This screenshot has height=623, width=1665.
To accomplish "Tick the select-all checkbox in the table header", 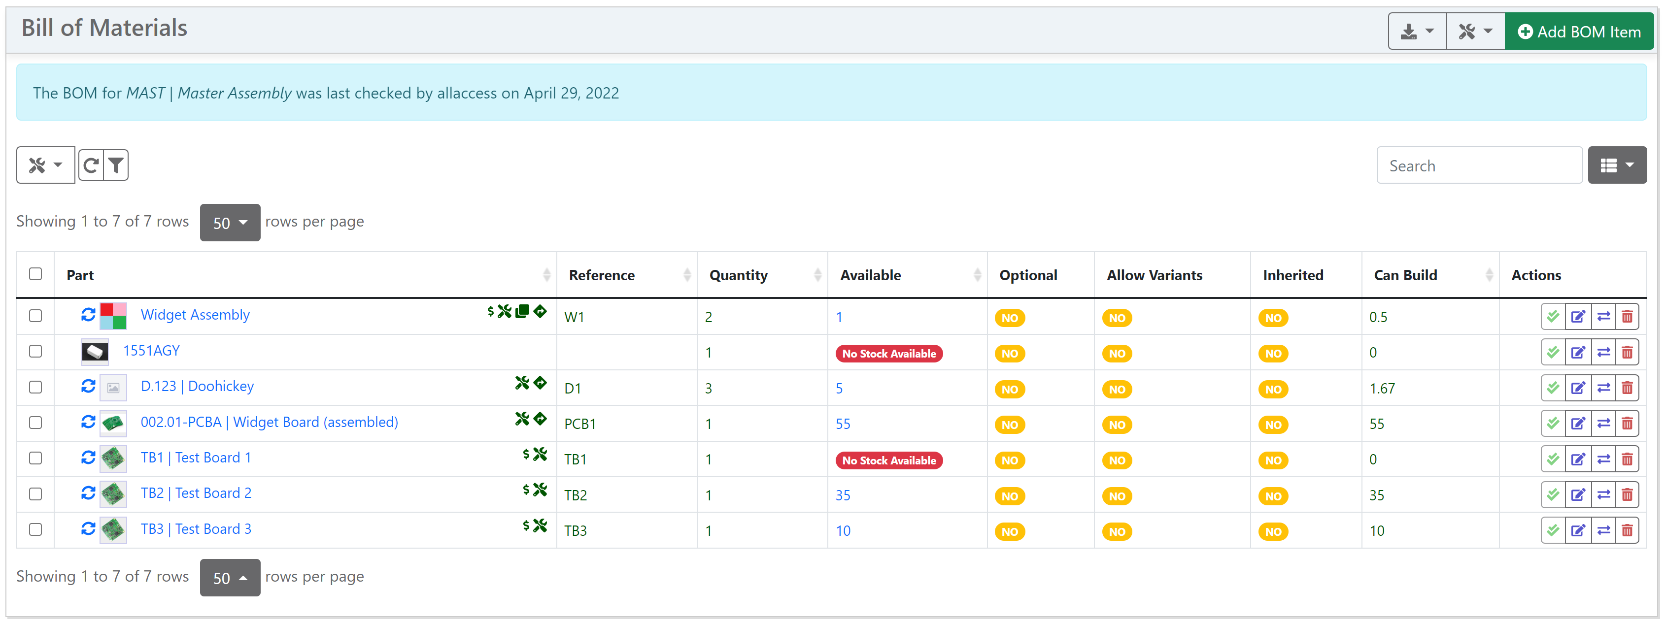I will [x=35, y=274].
